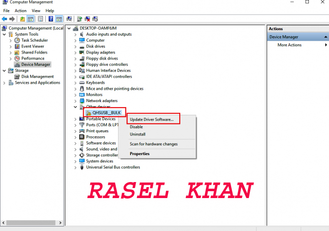Expand the Disk drives category

(76, 47)
